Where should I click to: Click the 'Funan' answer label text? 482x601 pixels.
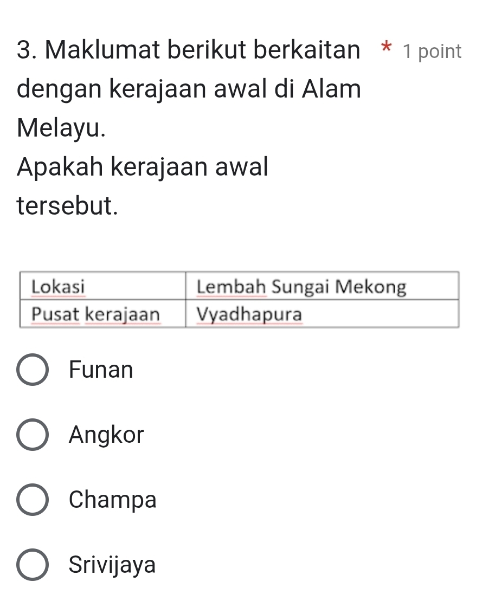click(101, 370)
